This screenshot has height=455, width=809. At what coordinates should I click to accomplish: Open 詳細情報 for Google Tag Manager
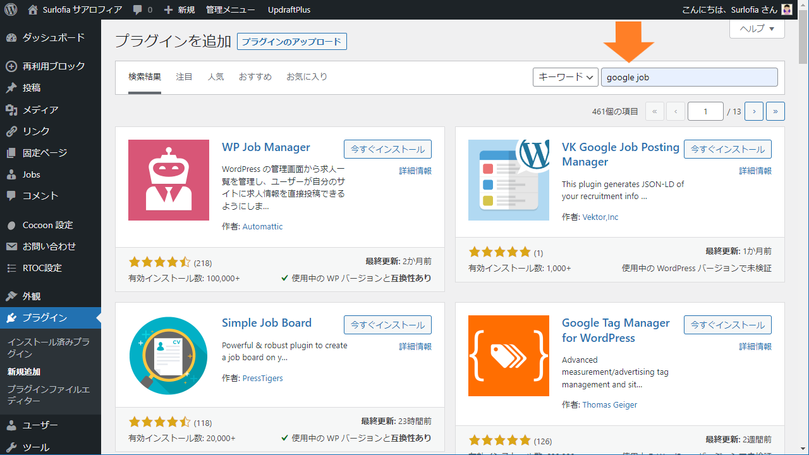coord(755,346)
